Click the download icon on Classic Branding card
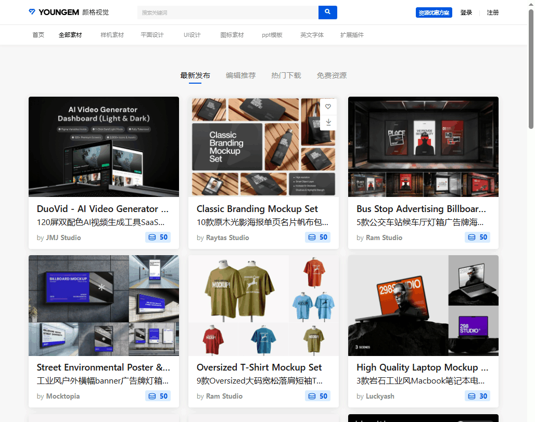Image resolution: width=535 pixels, height=422 pixels. pyautogui.click(x=328, y=122)
